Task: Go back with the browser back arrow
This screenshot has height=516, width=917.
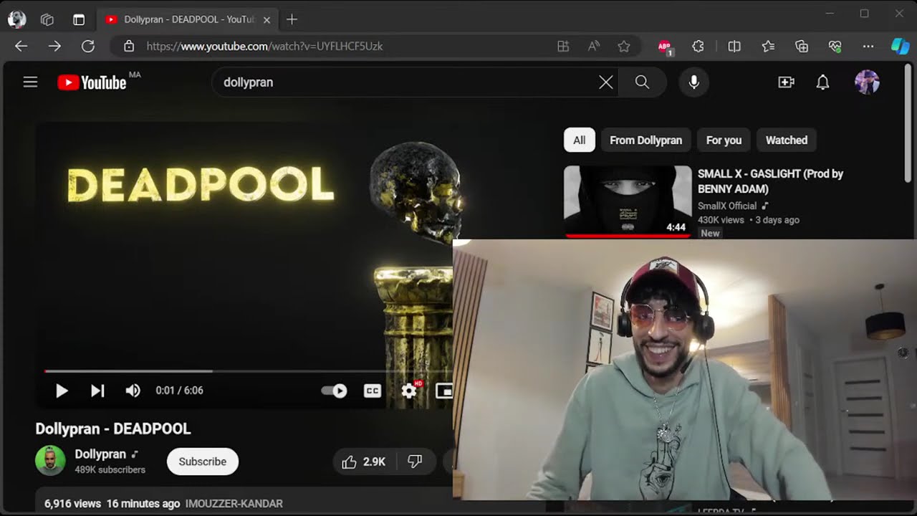Action: click(x=21, y=46)
